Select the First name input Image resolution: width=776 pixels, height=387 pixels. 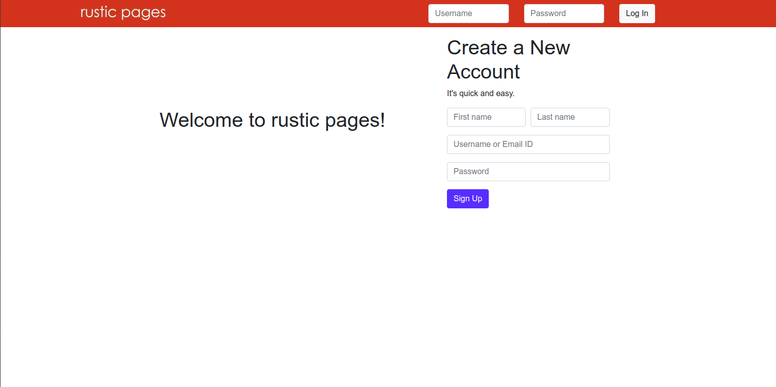tap(486, 117)
